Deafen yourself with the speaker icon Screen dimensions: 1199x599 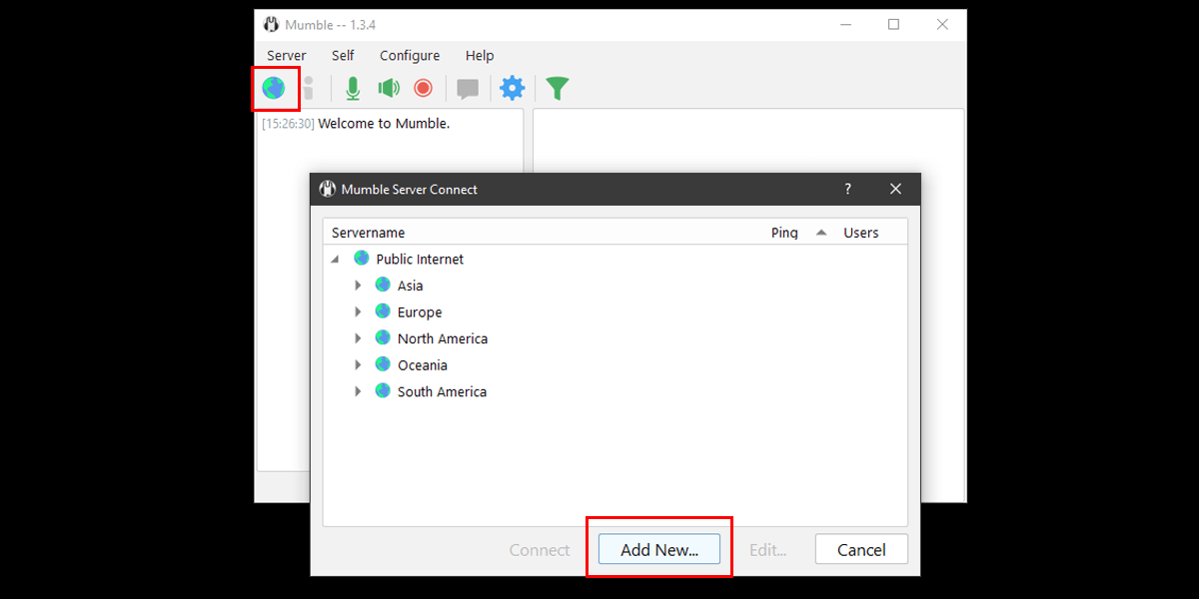(389, 88)
